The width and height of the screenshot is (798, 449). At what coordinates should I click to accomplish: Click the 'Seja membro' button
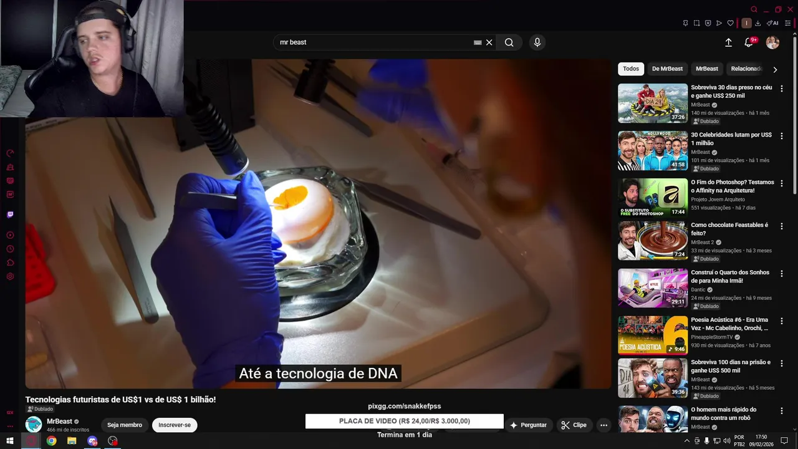pyautogui.click(x=125, y=425)
